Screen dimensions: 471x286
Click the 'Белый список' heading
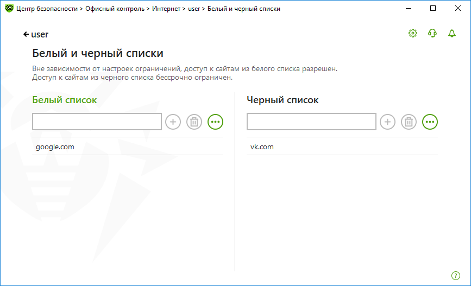click(65, 100)
